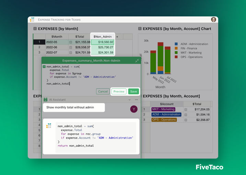Click the formula indicator icon in editor
The height and width of the screenshot is (175, 246).
[44, 67]
